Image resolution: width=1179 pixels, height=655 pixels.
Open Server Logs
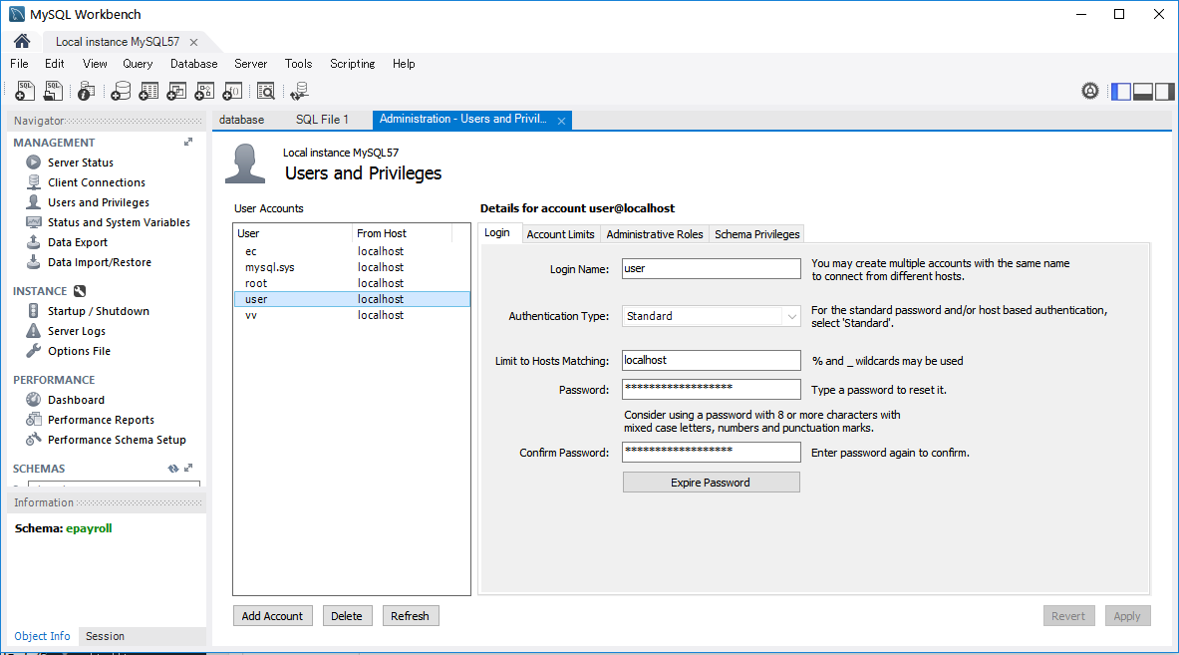pyautogui.click(x=76, y=331)
